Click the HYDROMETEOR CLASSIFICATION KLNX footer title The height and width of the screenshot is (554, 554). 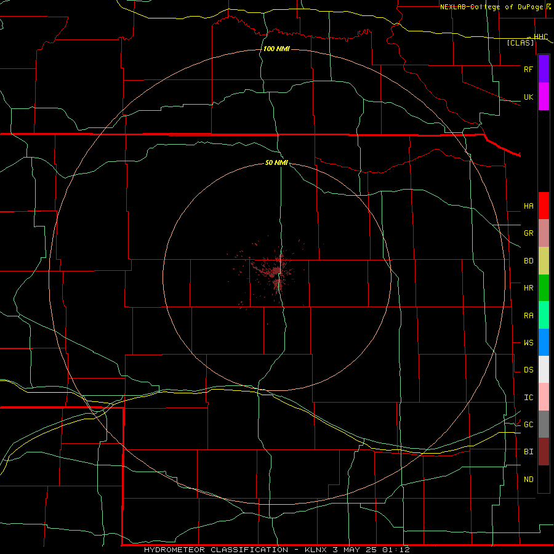click(276, 550)
